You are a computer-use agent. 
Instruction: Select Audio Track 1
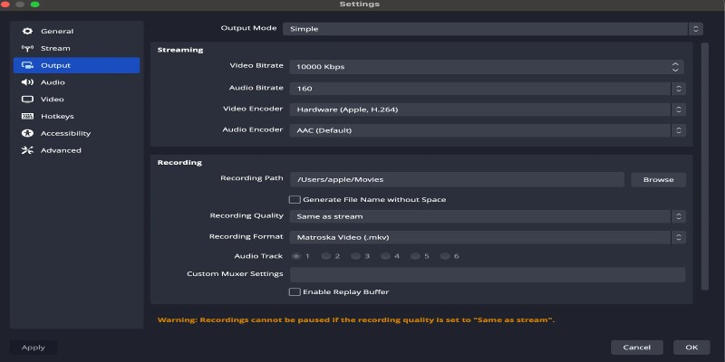296,256
